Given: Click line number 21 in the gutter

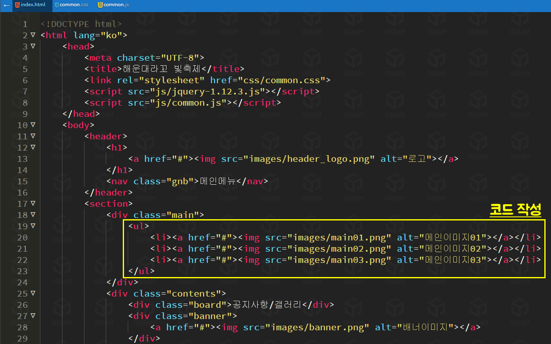Looking at the screenshot, I should 22,249.
